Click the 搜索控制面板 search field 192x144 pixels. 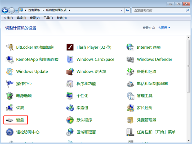pos(158,10)
